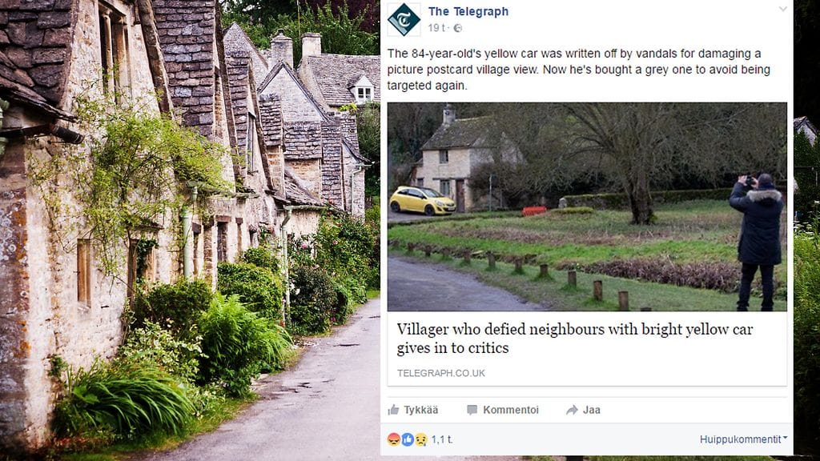Click The Telegraph page name link
This screenshot has width=820, height=461.
point(468,11)
